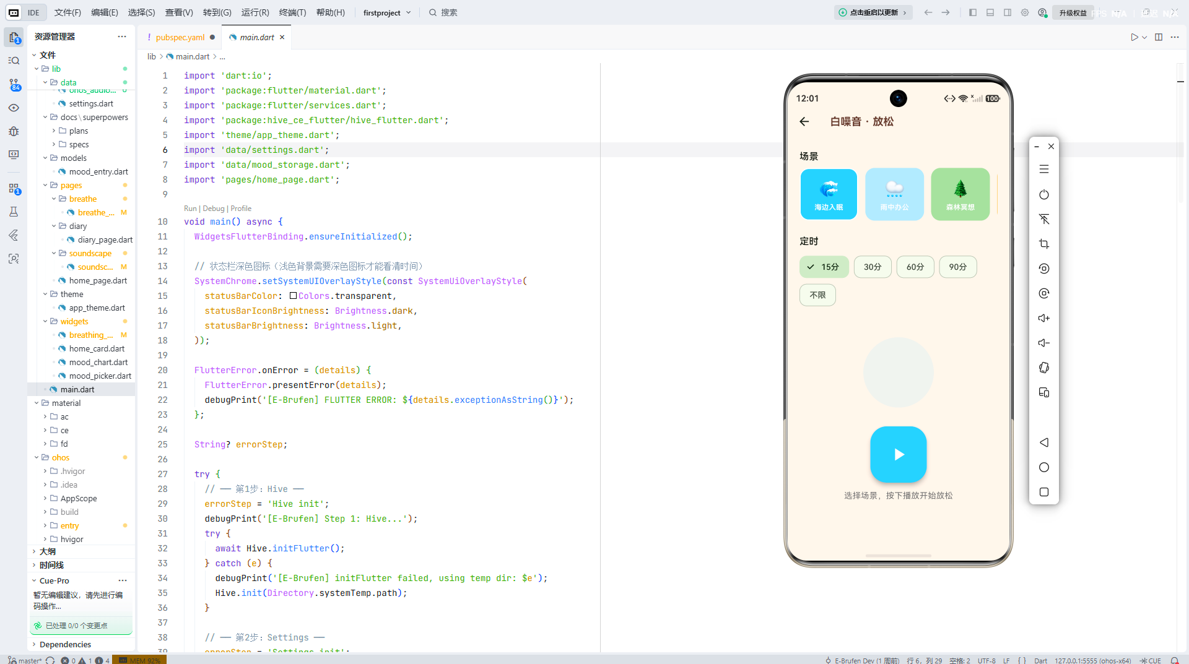Open the 文件(F) menu
1189x664 pixels.
68,12
